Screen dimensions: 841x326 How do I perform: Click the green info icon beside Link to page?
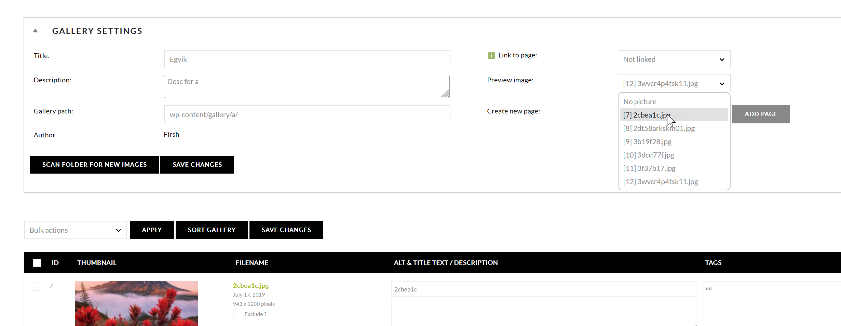click(x=491, y=55)
